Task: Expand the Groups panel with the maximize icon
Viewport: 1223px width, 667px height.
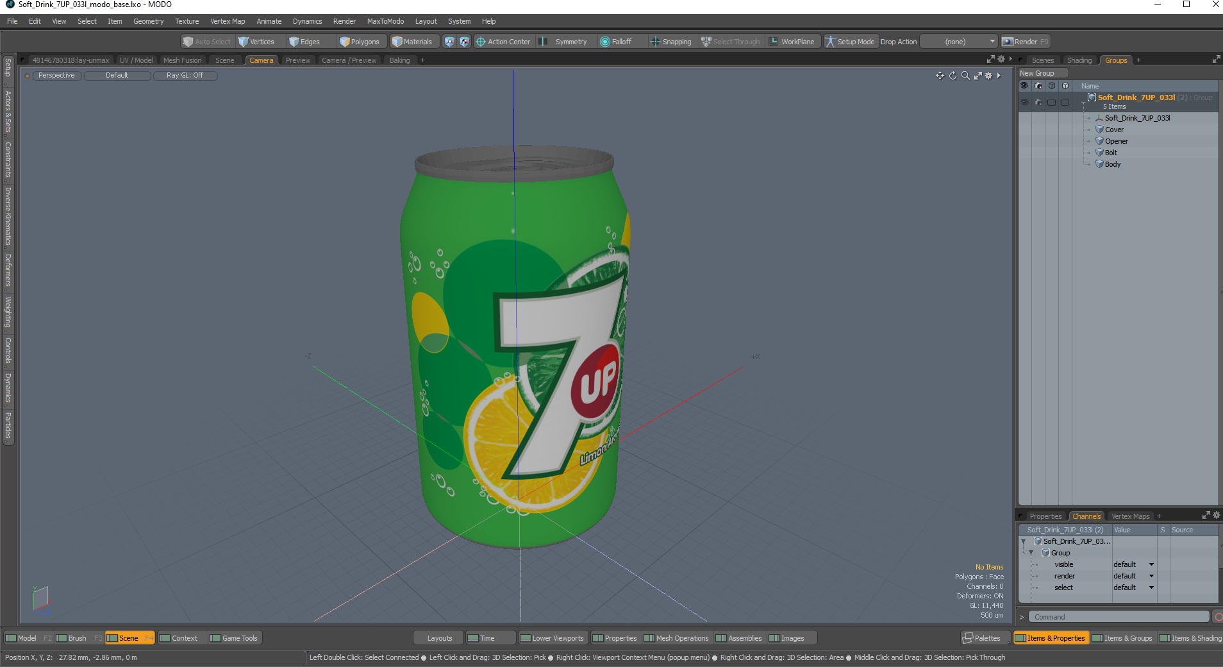Action: (1216, 60)
